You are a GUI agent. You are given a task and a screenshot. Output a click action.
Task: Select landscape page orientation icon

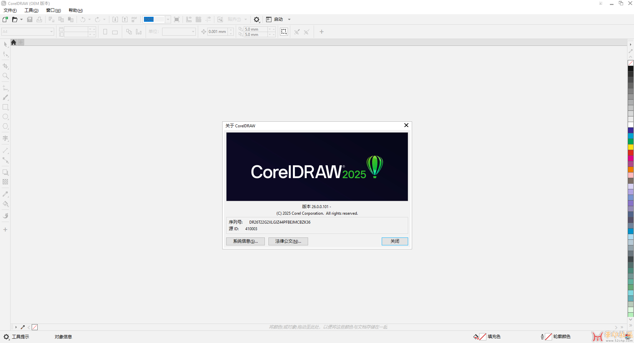pos(115,32)
